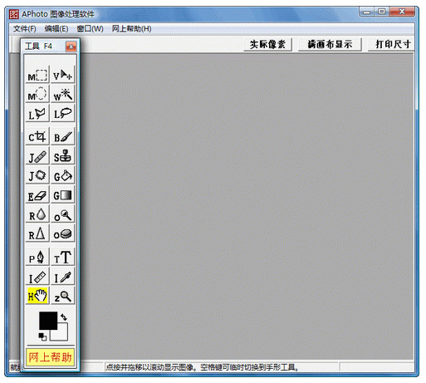Click the white background color swatch
The width and height of the screenshot is (426, 383).
[x=62, y=335]
